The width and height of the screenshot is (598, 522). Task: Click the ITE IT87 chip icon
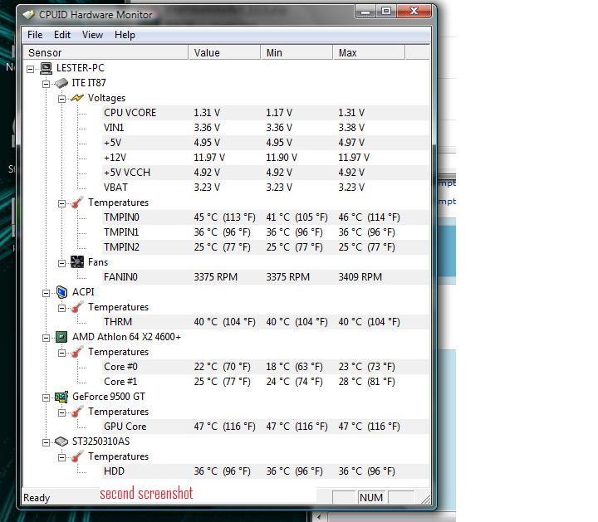click(x=61, y=83)
